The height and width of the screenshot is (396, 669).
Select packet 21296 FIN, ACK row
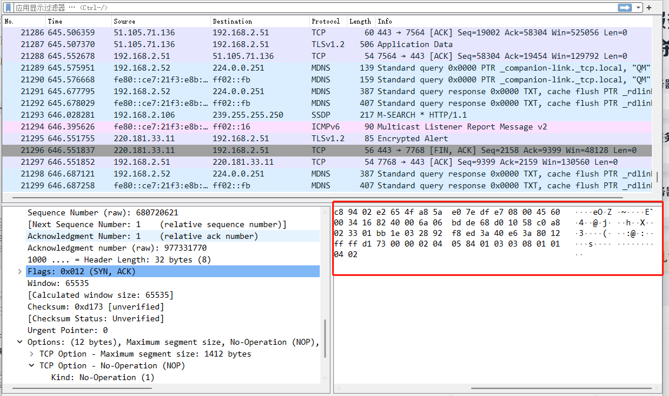(x=327, y=151)
